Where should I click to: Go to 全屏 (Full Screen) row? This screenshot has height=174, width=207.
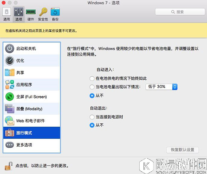coord(32,97)
